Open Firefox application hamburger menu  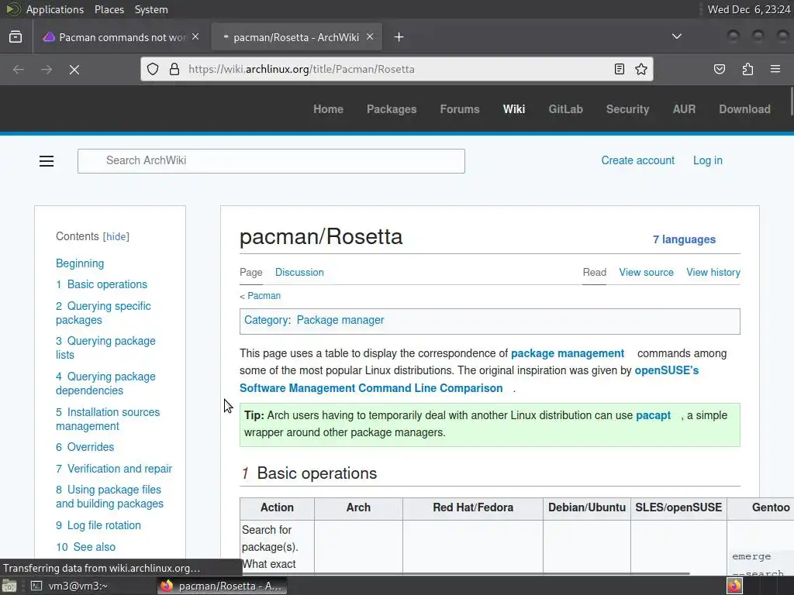click(x=775, y=69)
